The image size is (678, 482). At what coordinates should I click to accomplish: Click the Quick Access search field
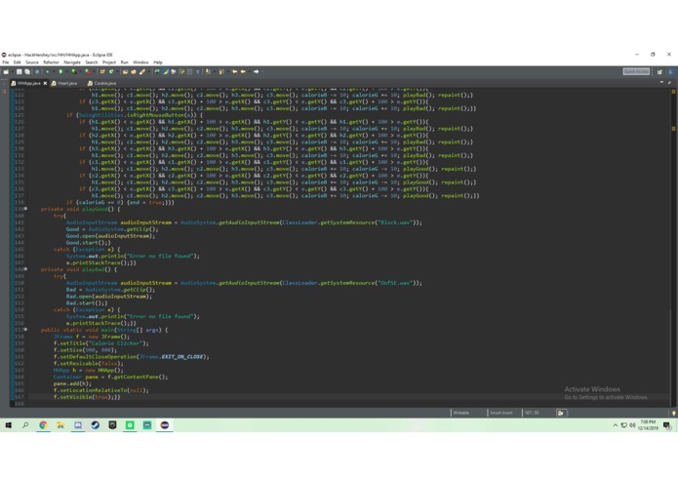[636, 71]
